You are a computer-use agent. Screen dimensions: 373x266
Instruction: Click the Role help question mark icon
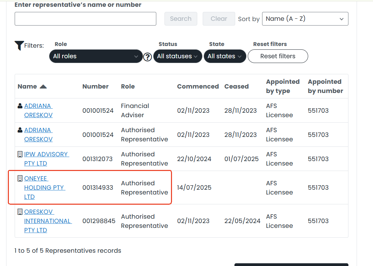(147, 57)
